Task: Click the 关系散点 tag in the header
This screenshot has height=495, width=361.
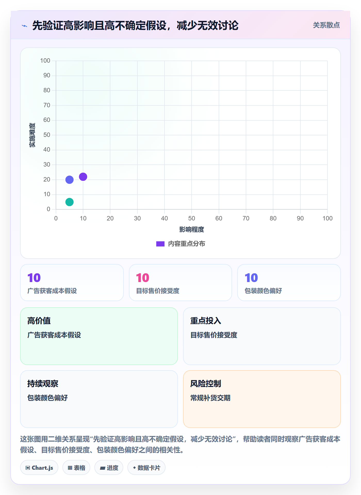Action: point(326,25)
